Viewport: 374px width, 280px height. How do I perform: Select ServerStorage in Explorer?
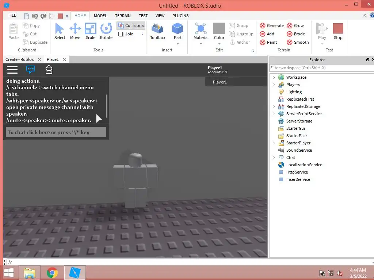299,121
